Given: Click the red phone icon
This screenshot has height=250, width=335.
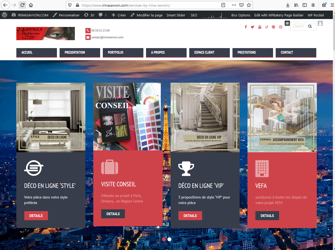Looking at the screenshot, I should pyautogui.click(x=88, y=30).
